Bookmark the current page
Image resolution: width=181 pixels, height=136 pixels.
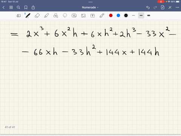(26, 8)
